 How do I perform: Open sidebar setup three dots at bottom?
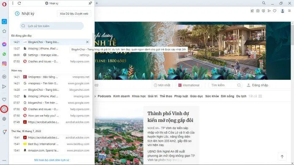tap(4, 160)
